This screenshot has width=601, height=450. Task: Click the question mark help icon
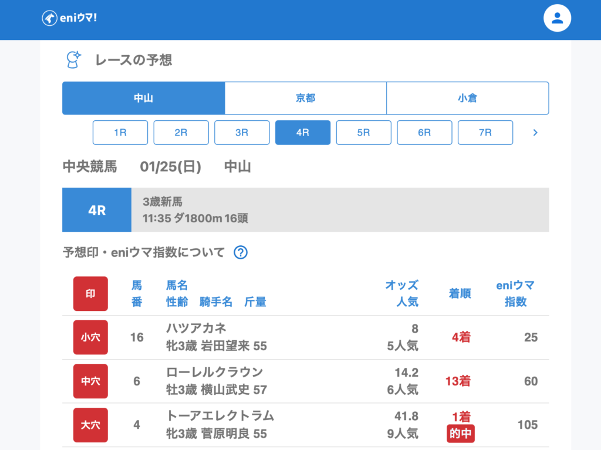(241, 252)
